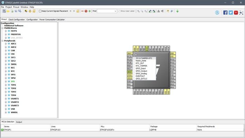Click the green plus icon in toolbar
The width and height of the screenshot is (245, 138).
pos(90,11)
